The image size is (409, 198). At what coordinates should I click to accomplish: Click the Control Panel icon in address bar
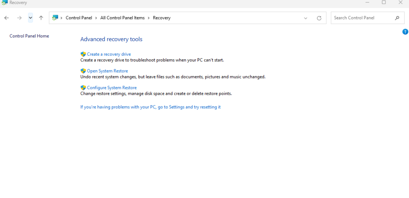[55, 18]
